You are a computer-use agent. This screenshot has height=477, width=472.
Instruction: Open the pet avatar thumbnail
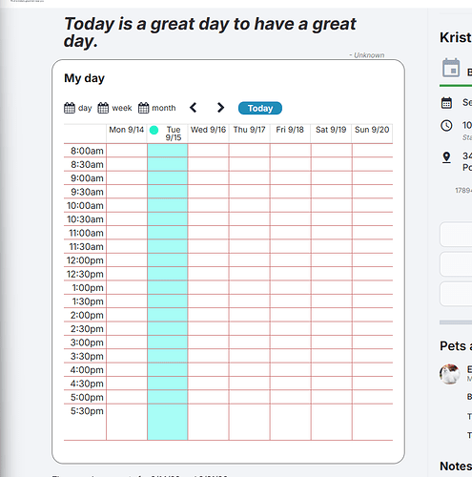(450, 374)
